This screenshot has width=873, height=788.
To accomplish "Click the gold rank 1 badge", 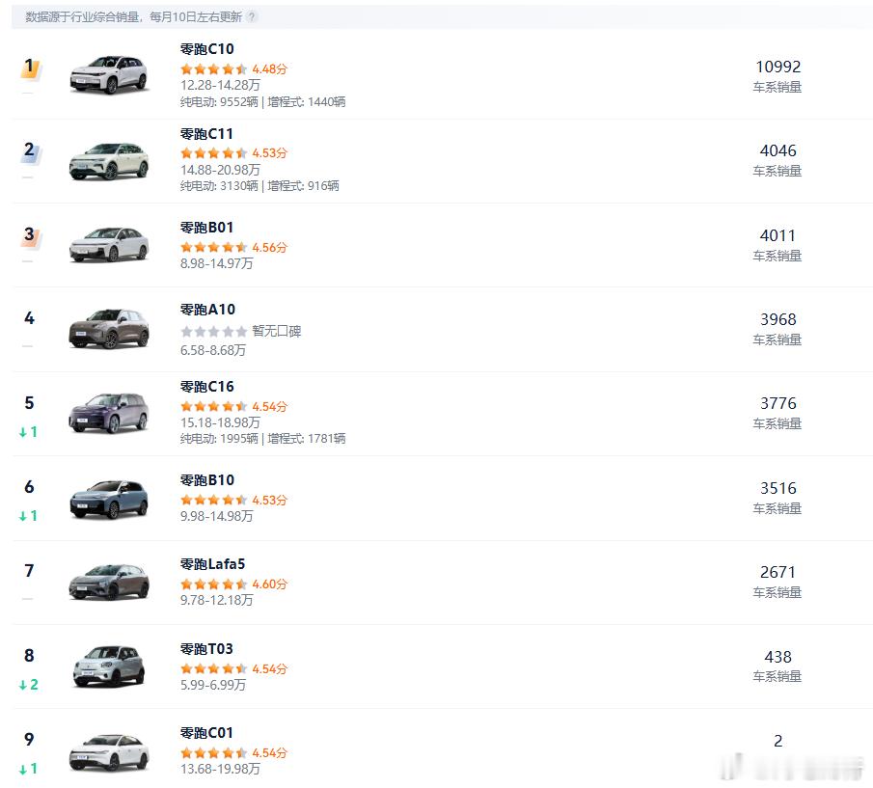I will tap(29, 68).
